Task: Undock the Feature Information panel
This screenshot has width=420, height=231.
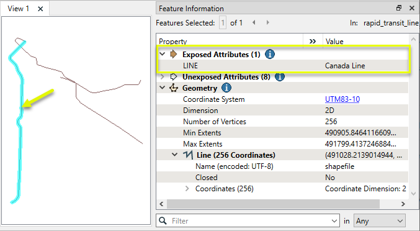Action: point(399,8)
